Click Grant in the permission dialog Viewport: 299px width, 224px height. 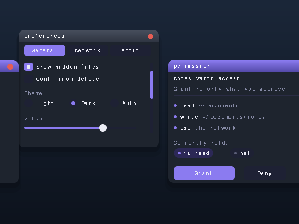(204, 173)
